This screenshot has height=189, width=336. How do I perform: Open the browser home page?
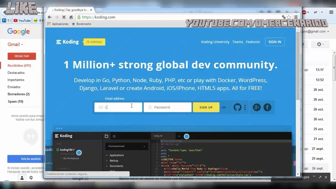[71, 17]
